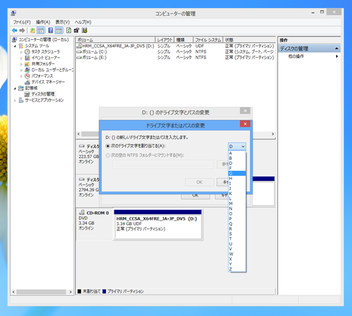Image resolution: width=352 pixels, height=316 pixels.
Task: Open the drive letter combo box showing D
Action: coord(237,146)
